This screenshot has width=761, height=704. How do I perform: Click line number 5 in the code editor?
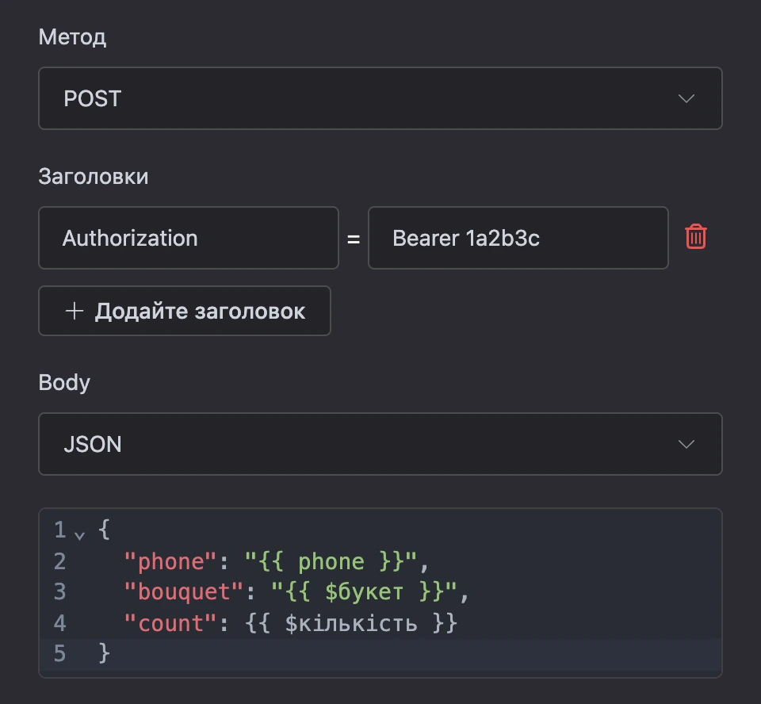tap(59, 653)
